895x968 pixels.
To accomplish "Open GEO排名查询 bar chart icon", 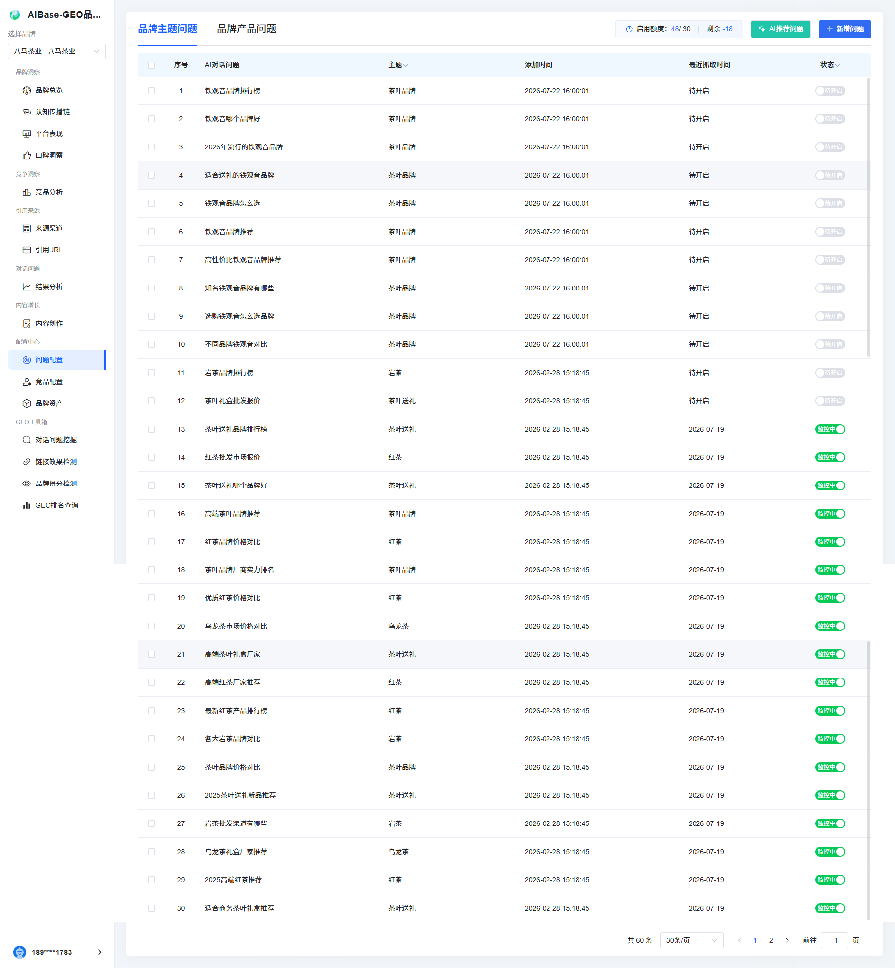I will point(27,505).
